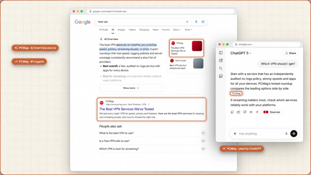Switch to the Forums tab

pyautogui.click(x=166, y=30)
